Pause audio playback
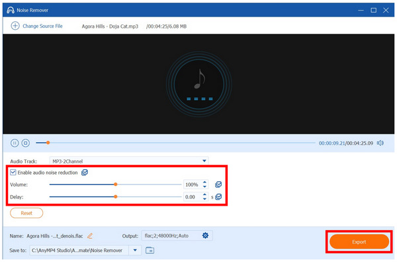Image resolution: width=397 pixels, height=262 pixels. point(15,143)
